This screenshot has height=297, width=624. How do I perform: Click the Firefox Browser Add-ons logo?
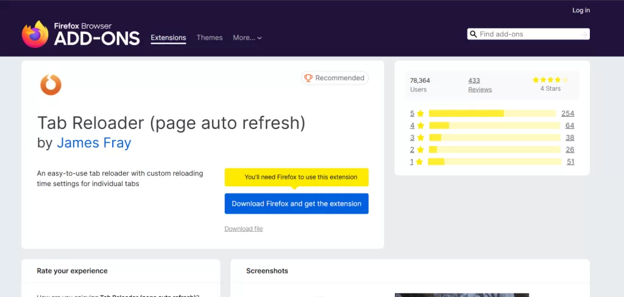(81, 35)
